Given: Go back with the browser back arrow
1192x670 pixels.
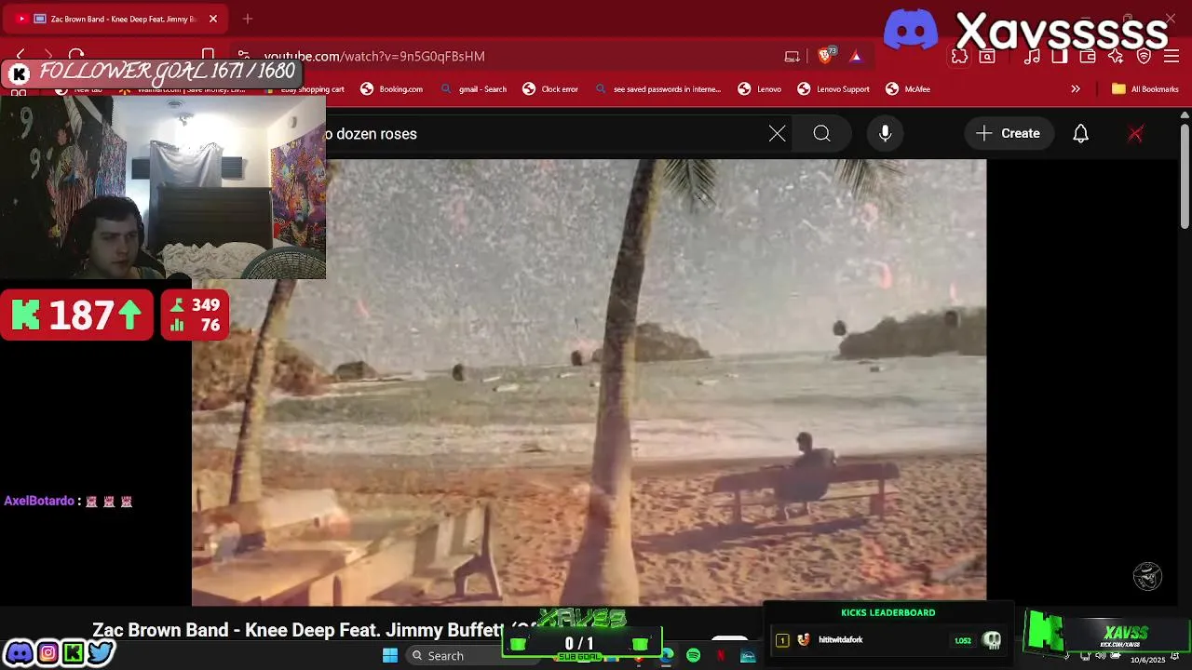Looking at the screenshot, I should tap(20, 56).
